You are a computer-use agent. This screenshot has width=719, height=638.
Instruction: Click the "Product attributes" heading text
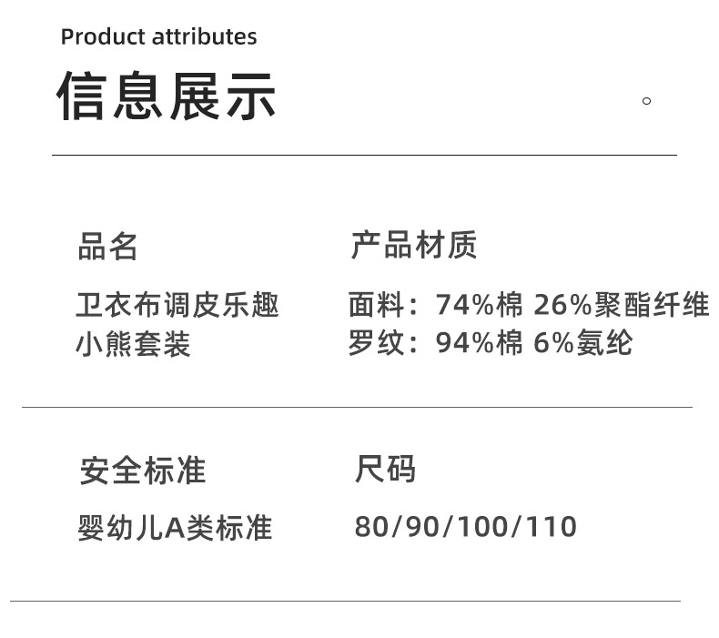point(158,37)
